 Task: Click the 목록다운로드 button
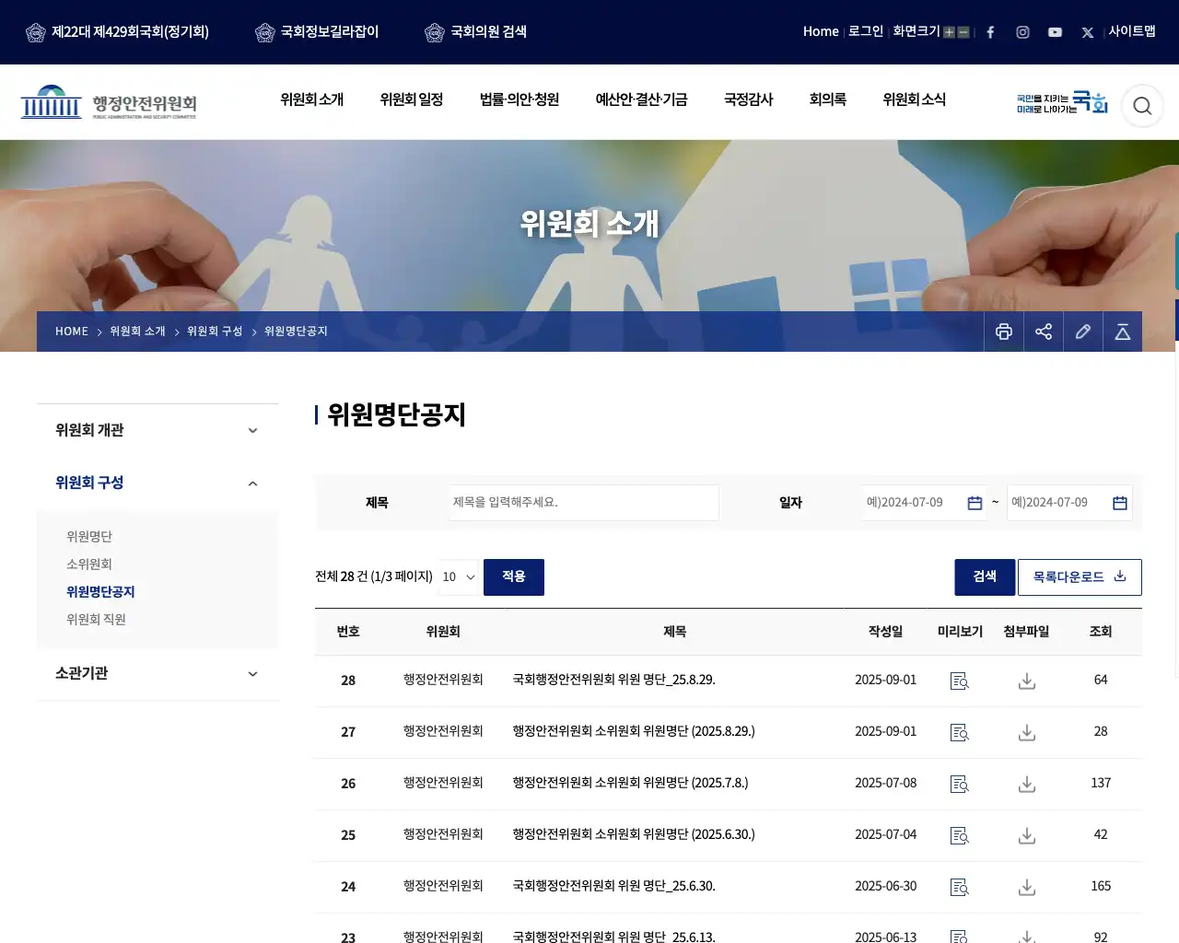tap(1080, 576)
